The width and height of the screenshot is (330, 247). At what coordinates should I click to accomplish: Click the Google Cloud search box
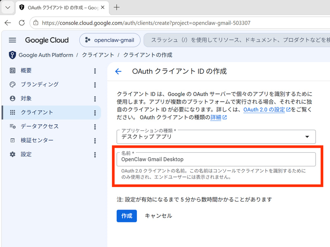[x=237, y=40]
